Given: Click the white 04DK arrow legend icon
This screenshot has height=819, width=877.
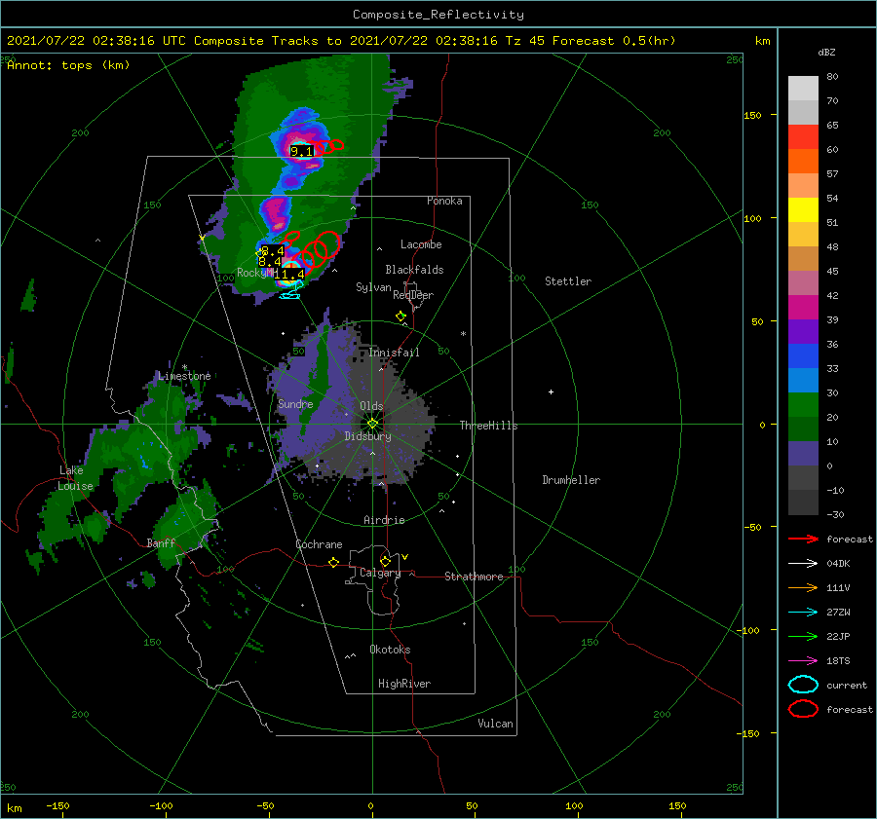Looking at the screenshot, I should pos(803,563).
